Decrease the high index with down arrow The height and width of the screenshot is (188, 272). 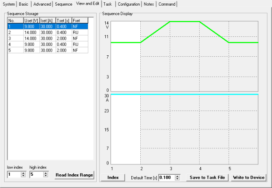click(x=46, y=176)
